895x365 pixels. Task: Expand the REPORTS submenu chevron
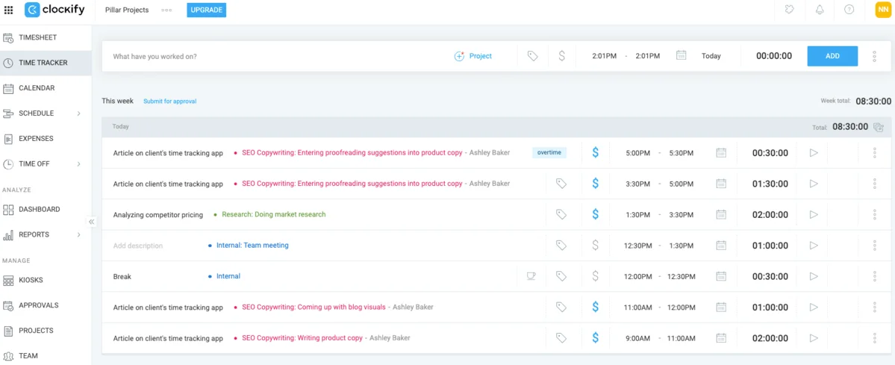pyautogui.click(x=79, y=235)
